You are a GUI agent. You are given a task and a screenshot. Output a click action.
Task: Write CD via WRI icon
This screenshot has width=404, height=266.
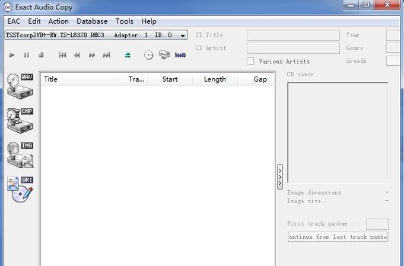[20, 190]
